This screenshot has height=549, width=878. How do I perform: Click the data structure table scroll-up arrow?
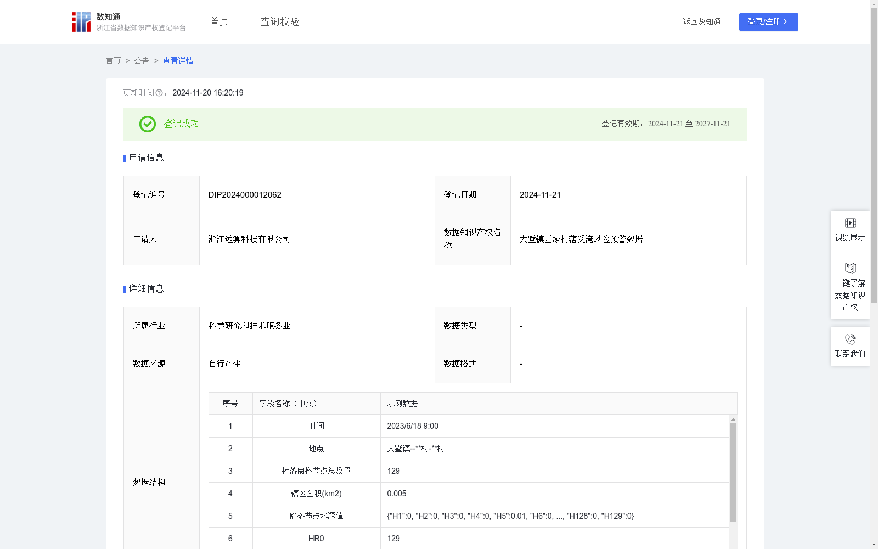click(x=733, y=419)
